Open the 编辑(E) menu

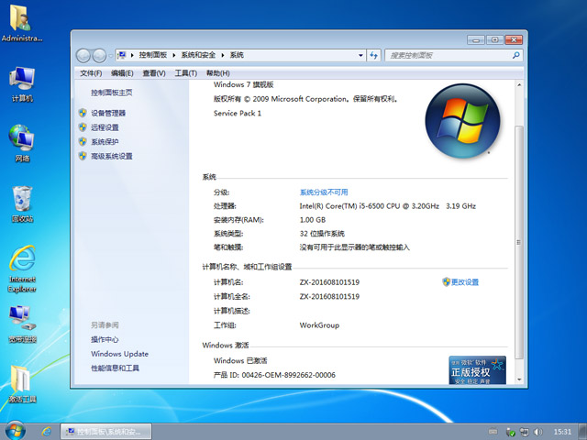[122, 73]
